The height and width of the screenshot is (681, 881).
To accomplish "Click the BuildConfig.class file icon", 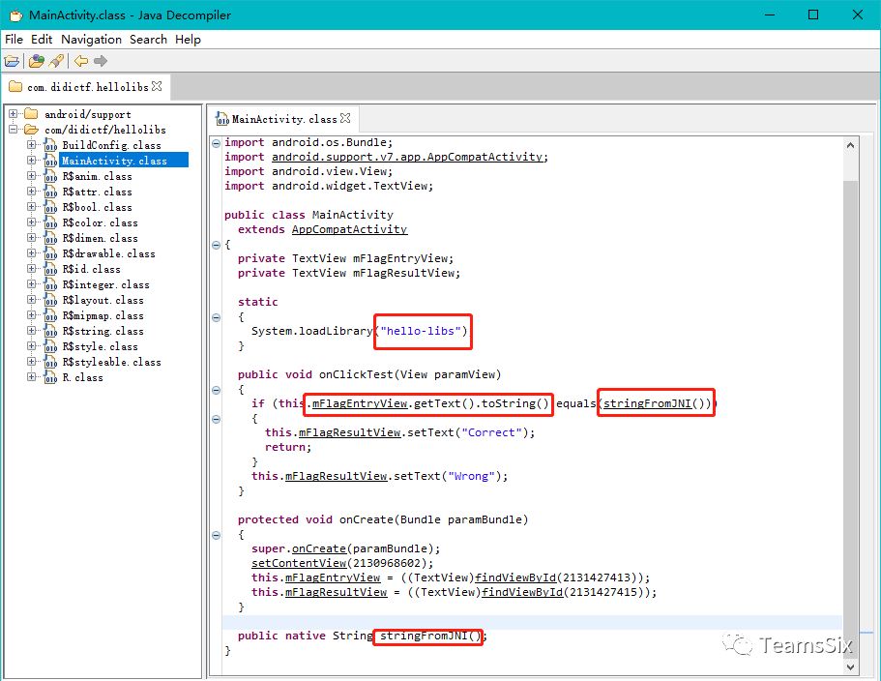I will (50, 145).
